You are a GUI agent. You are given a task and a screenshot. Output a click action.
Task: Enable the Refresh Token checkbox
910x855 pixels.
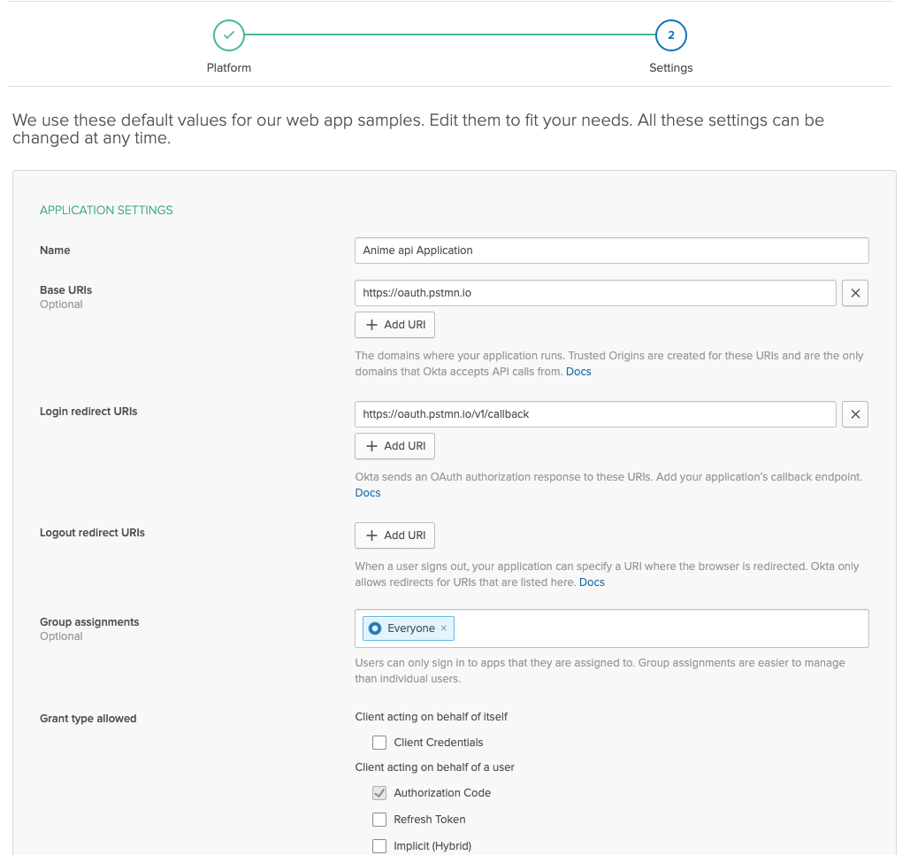tap(379, 820)
